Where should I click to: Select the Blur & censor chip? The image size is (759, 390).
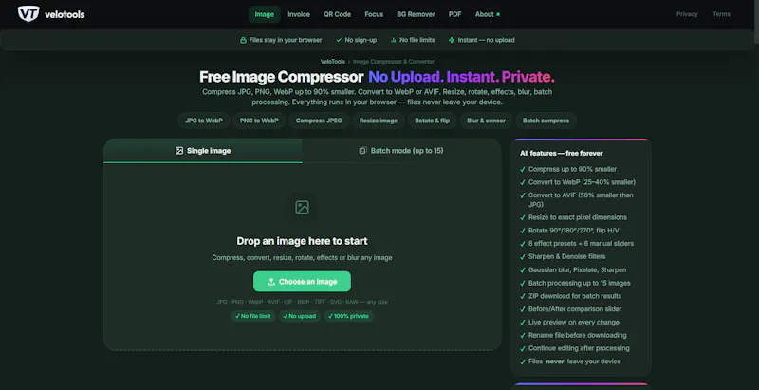pyautogui.click(x=486, y=121)
